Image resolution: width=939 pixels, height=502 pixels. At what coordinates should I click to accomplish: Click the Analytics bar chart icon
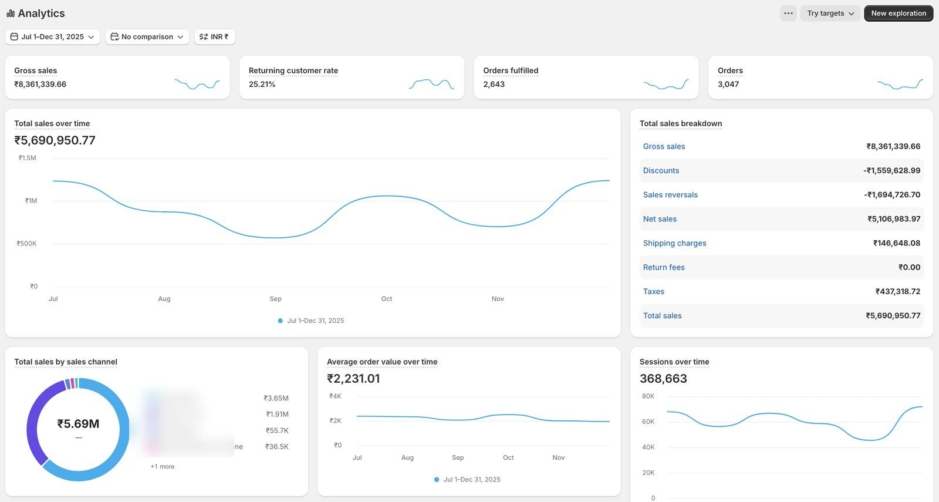point(11,13)
